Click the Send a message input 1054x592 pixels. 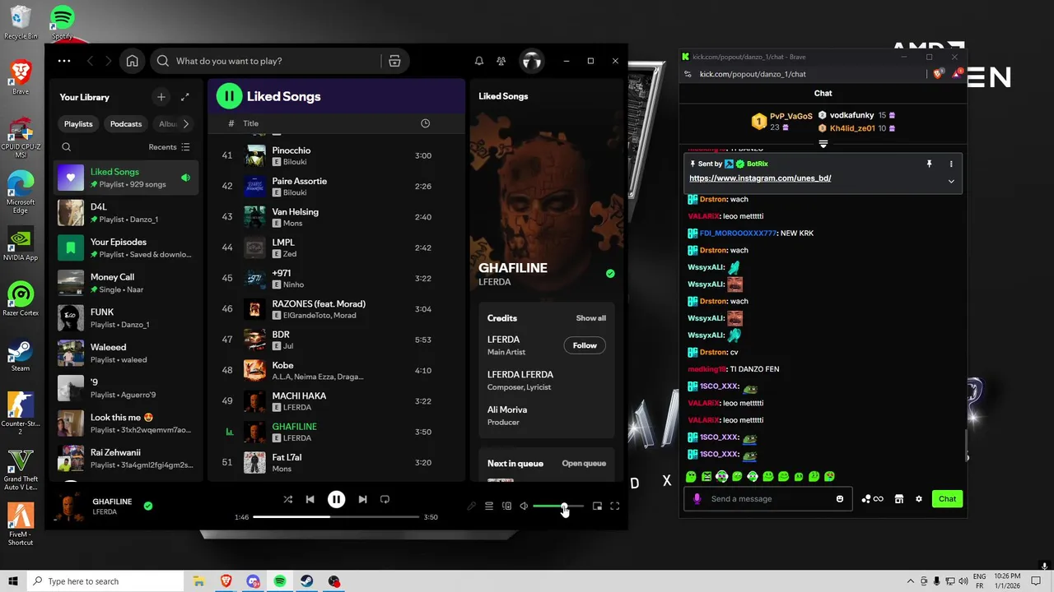pyautogui.click(x=769, y=499)
